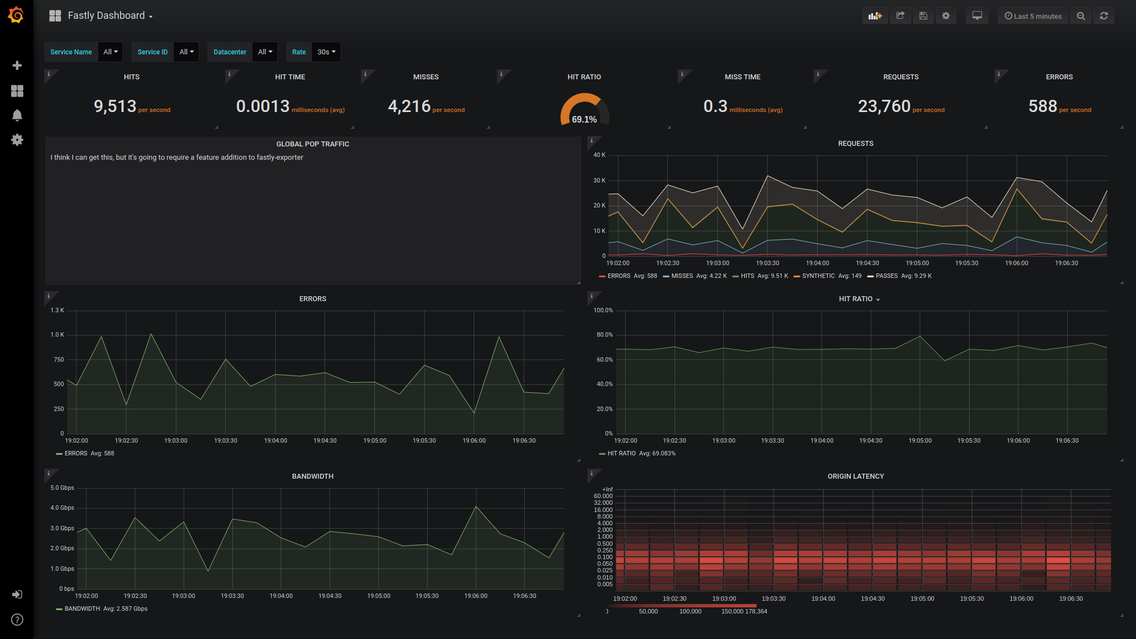Click the HITS legend color swatch

pyautogui.click(x=736, y=276)
